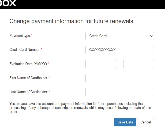Image resolution: width=165 pixels, height=128 pixels.
Task: Click the consent paragraph starting with 'Yes, please save'
Action: pyautogui.click(x=80, y=108)
